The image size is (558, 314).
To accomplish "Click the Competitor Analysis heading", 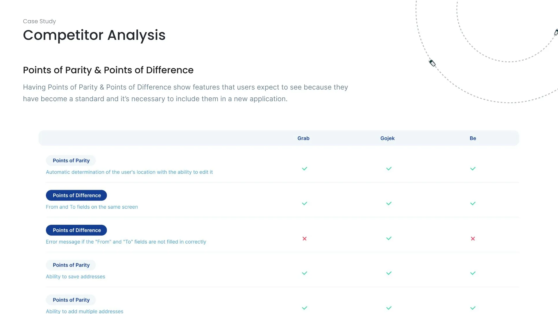I will (94, 35).
